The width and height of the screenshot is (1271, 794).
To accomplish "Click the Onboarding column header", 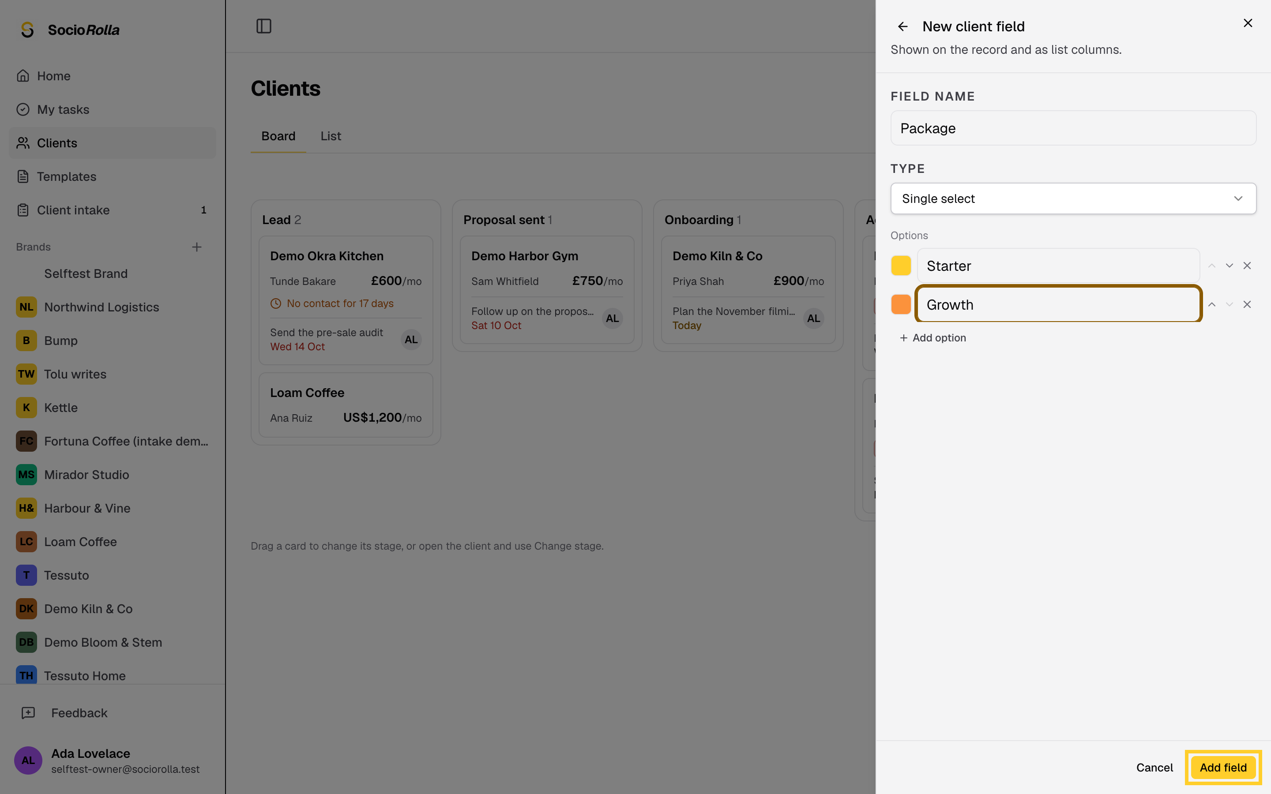I will 703,220.
